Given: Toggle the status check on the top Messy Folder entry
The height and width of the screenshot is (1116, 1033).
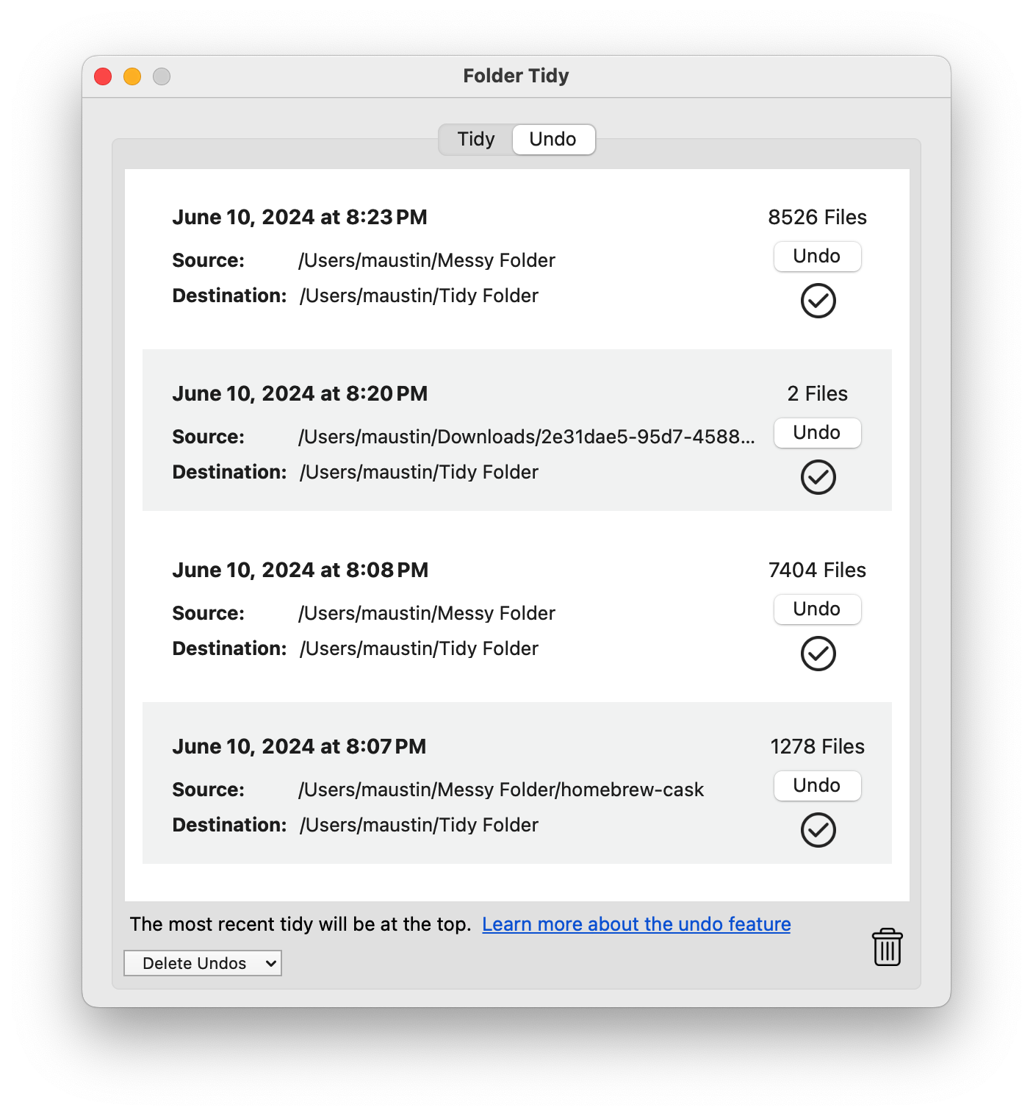Looking at the screenshot, I should click(x=817, y=301).
